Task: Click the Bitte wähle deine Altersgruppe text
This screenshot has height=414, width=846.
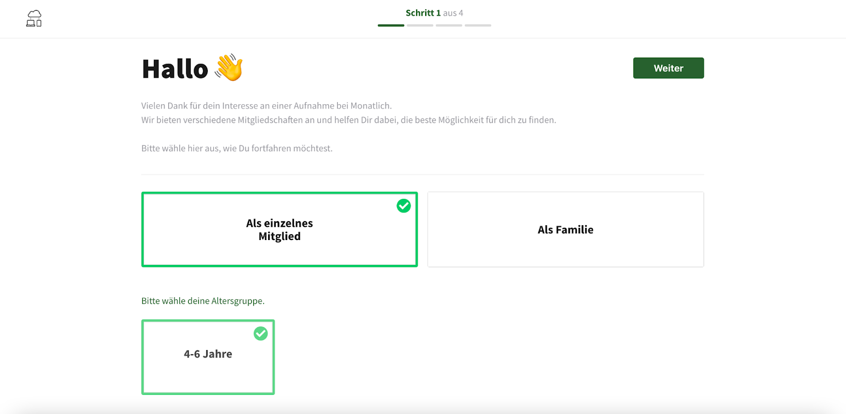Action: 203,301
